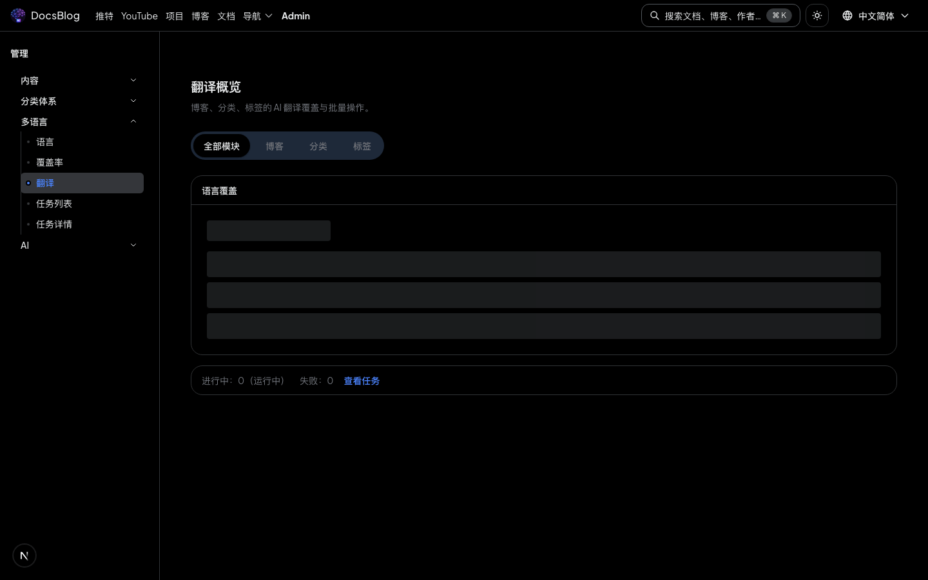Go to the YouTube nav link
928x580 pixels.
click(x=139, y=16)
